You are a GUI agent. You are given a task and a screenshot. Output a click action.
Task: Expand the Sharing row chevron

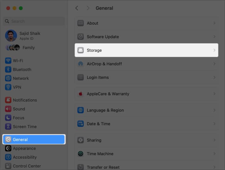(x=214, y=140)
